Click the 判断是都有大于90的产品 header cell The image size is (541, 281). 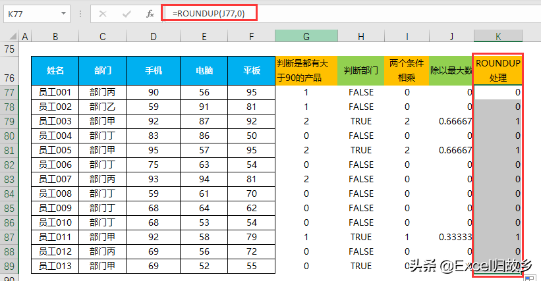point(306,70)
